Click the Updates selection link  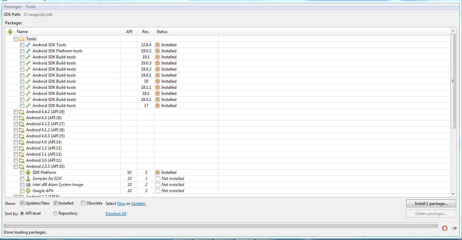138,204
